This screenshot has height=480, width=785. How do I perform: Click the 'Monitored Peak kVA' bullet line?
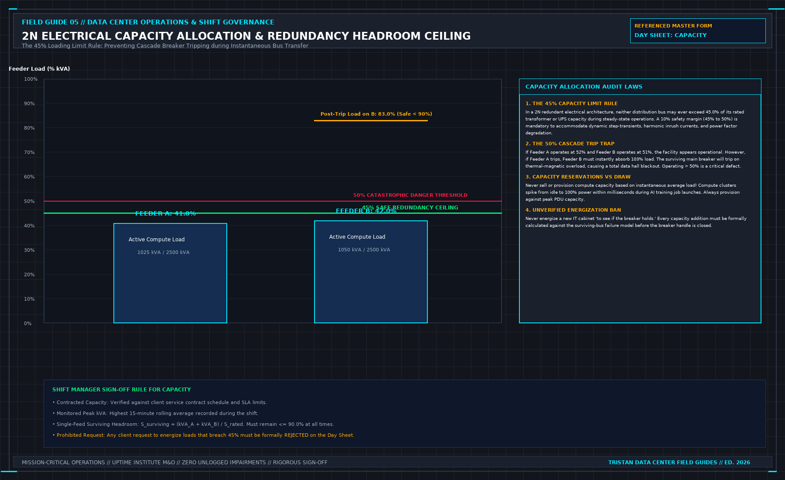(155, 413)
